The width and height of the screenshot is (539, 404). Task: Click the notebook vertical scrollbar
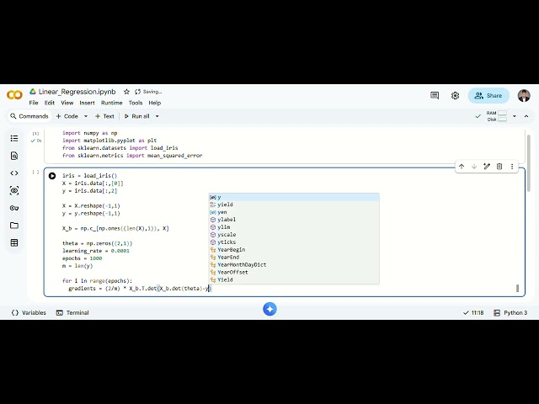529,163
